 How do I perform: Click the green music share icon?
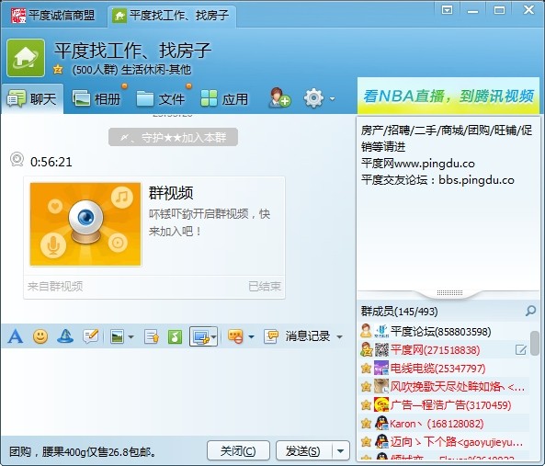click(x=175, y=336)
